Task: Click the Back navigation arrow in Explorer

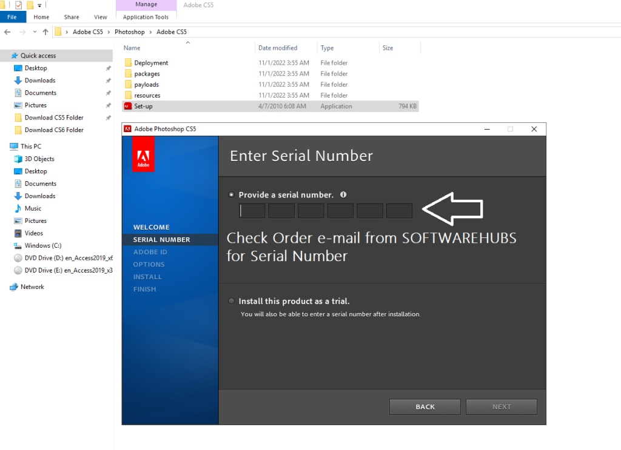Action: pos(7,32)
